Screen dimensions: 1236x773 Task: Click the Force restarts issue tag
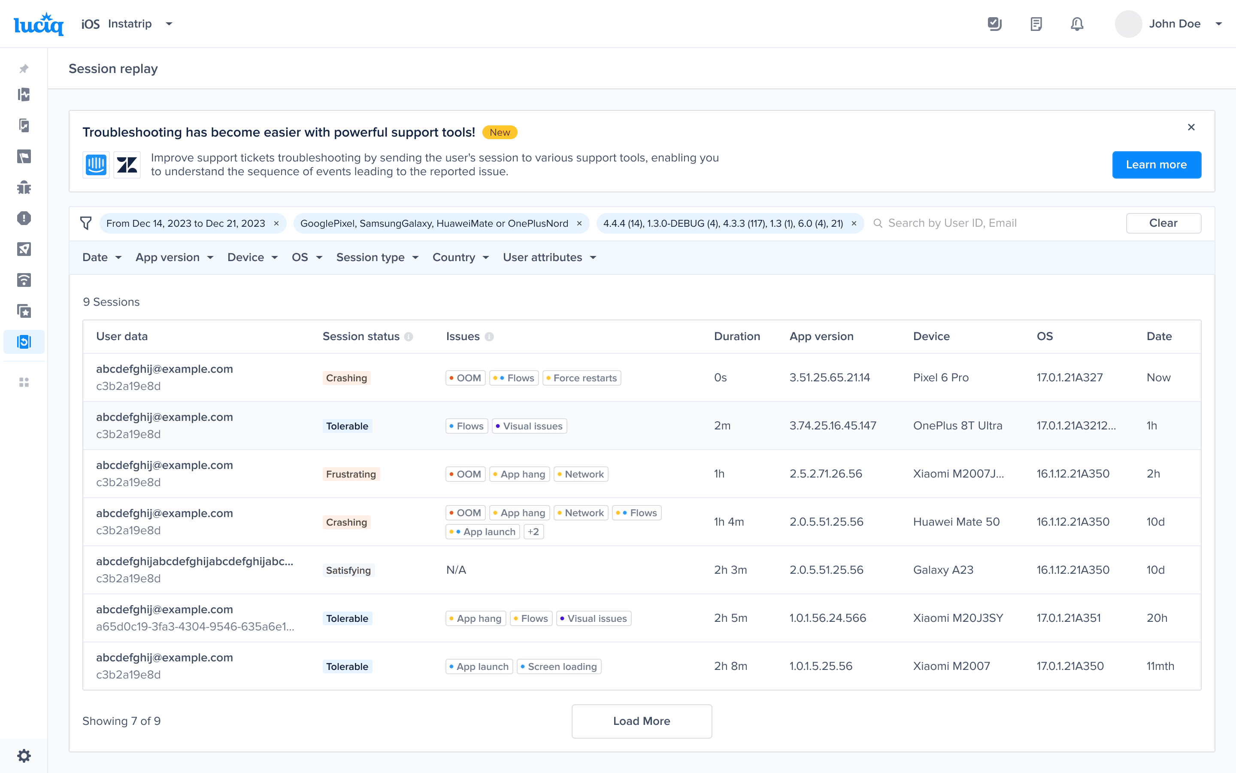click(x=582, y=378)
